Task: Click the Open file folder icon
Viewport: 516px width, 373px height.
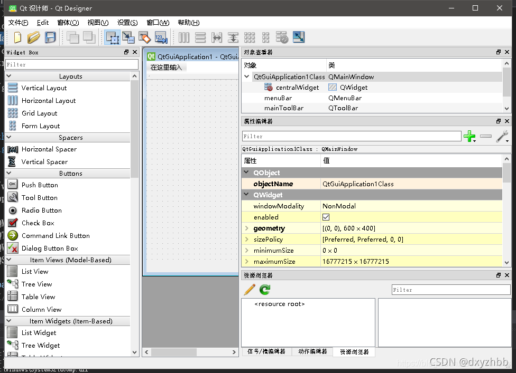Action: pos(33,37)
